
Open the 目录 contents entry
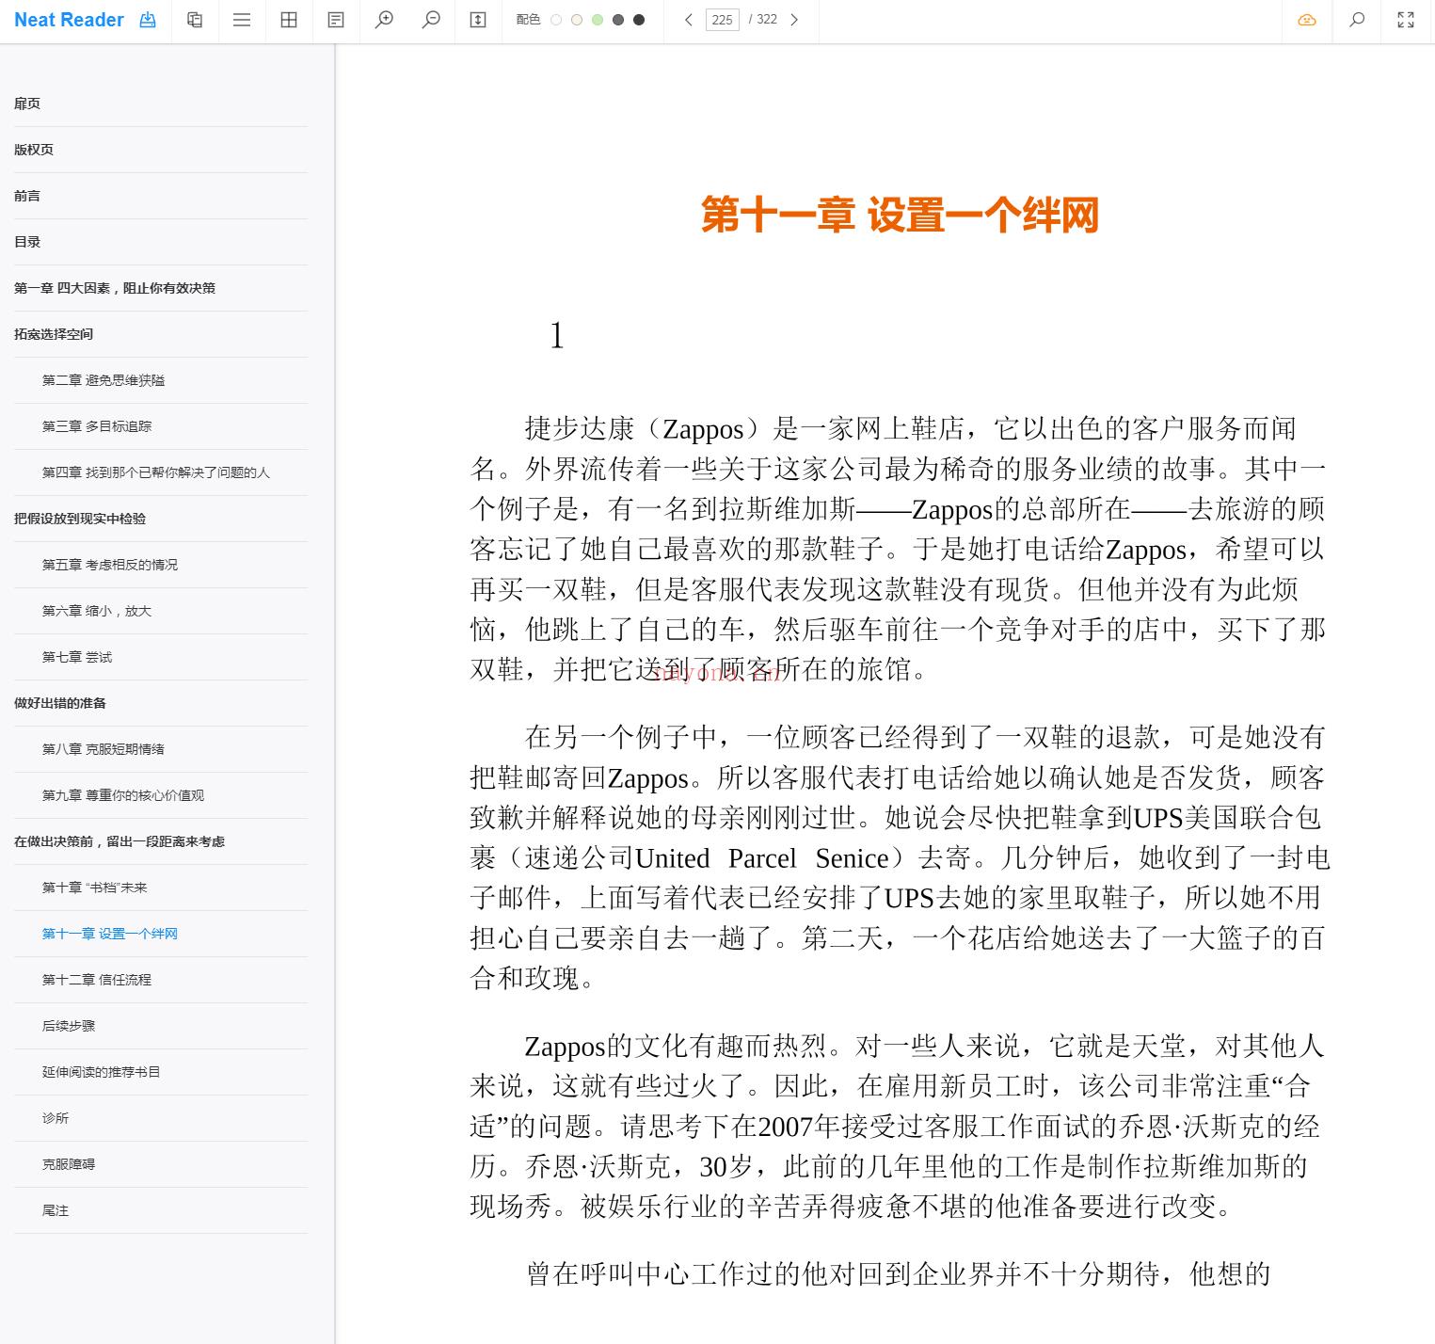[x=27, y=242]
